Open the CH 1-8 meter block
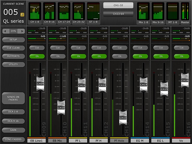The height and width of the screenshot is (144, 192). click(x=35, y=13)
